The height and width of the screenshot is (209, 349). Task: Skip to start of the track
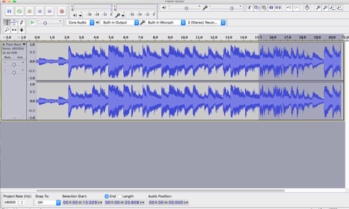click(x=40, y=11)
